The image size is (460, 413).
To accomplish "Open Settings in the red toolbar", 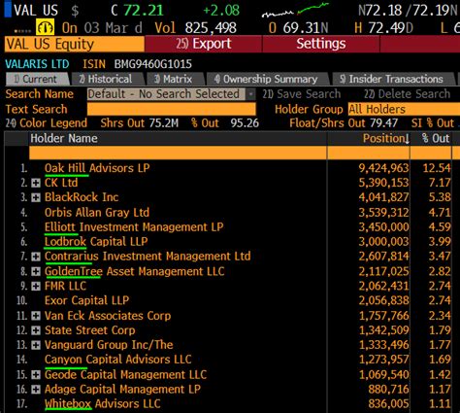I will point(321,44).
